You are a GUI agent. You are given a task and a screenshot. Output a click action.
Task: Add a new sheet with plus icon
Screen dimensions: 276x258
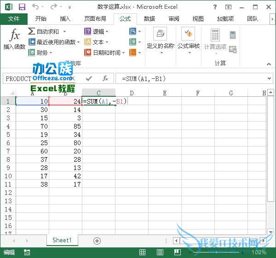(x=97, y=241)
